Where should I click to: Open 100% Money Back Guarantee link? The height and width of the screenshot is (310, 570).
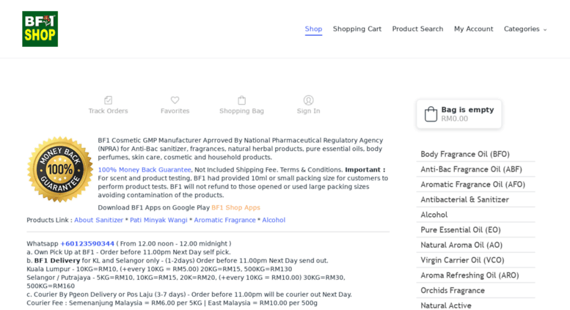point(145,169)
